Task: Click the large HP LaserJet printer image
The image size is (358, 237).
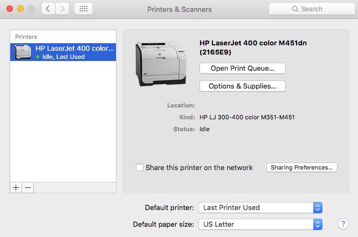Action: [161, 64]
